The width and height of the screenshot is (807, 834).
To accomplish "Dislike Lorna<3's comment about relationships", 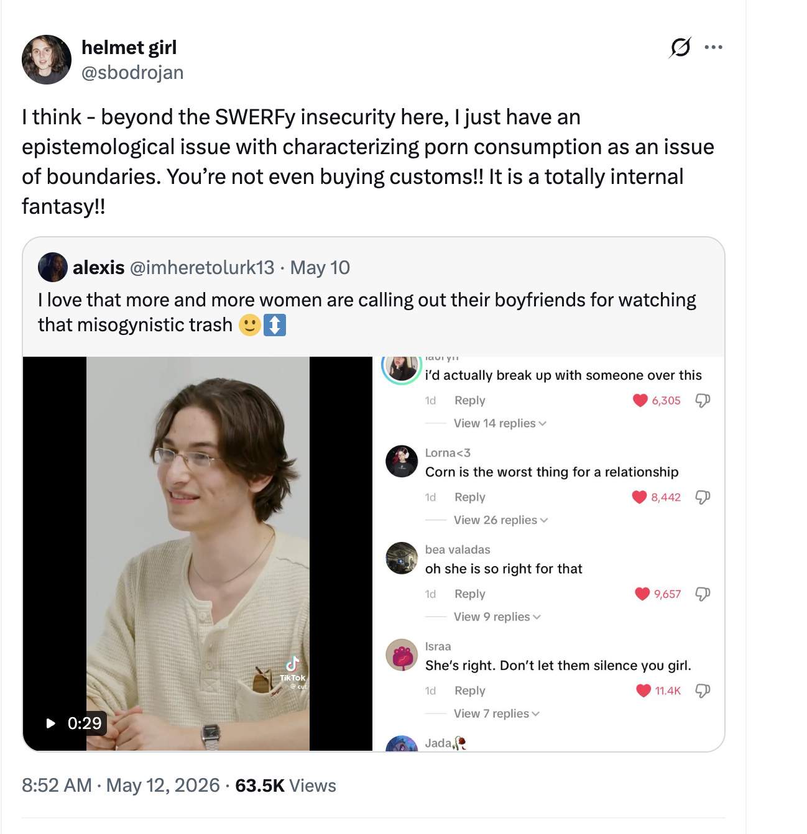I will click(x=703, y=497).
